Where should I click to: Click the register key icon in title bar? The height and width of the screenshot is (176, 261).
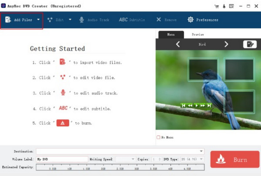[224, 7]
